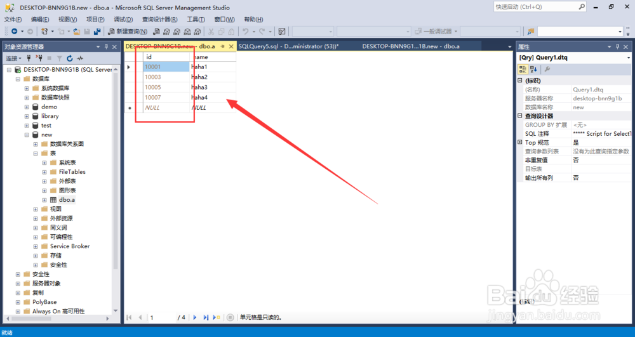Pin the 属性 panel
635x337 pixels.
pyautogui.click(x=618, y=47)
